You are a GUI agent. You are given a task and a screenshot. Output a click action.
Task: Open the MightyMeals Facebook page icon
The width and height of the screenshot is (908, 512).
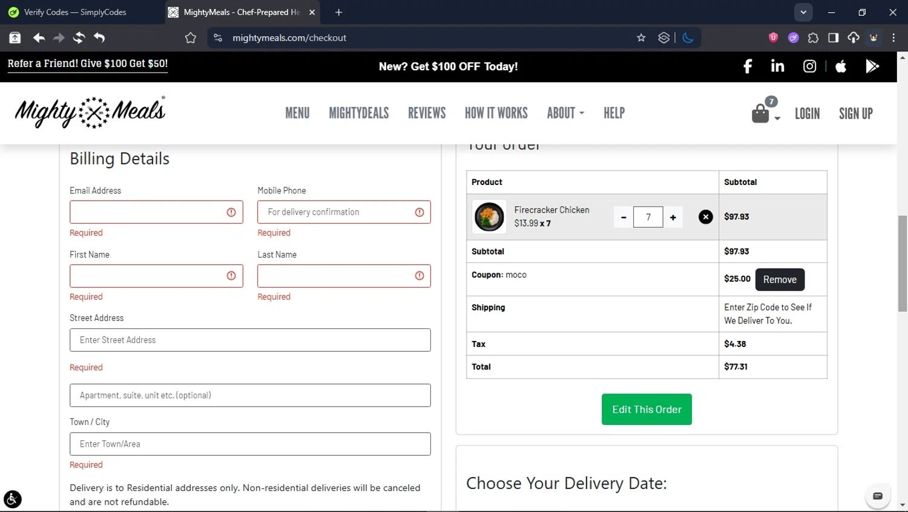pos(748,66)
